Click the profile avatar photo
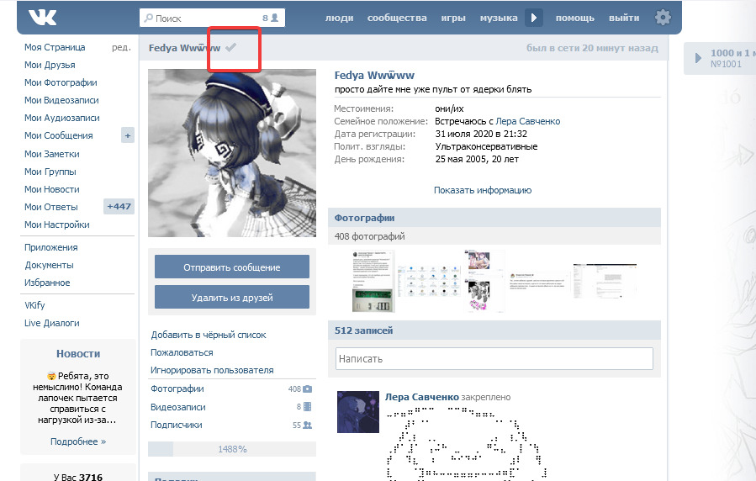The image size is (756, 481). (x=232, y=153)
